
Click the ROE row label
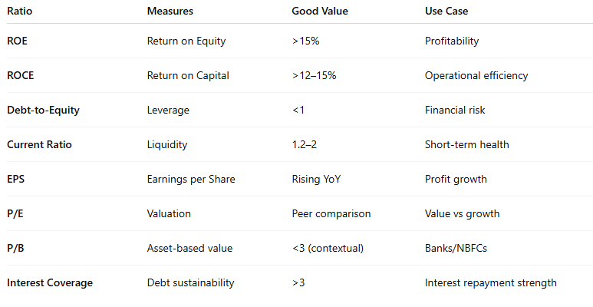tap(17, 41)
